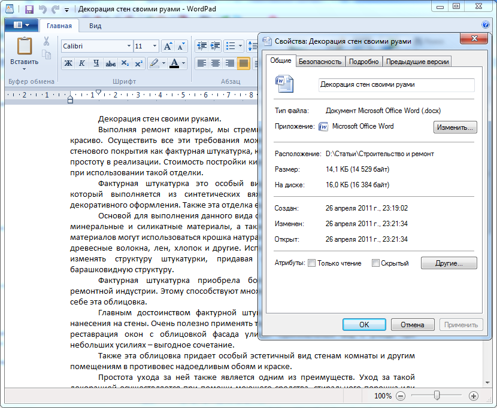Click the file name text field
497x408 pixels.
coord(396,85)
